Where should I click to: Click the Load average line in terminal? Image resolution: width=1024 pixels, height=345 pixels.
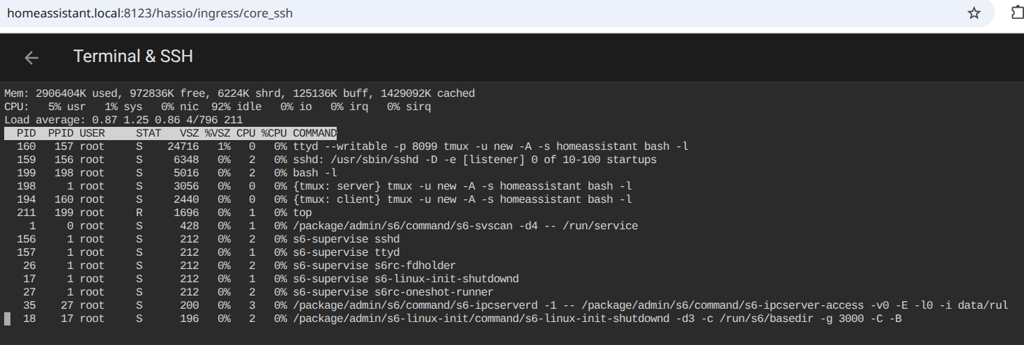[x=123, y=120]
